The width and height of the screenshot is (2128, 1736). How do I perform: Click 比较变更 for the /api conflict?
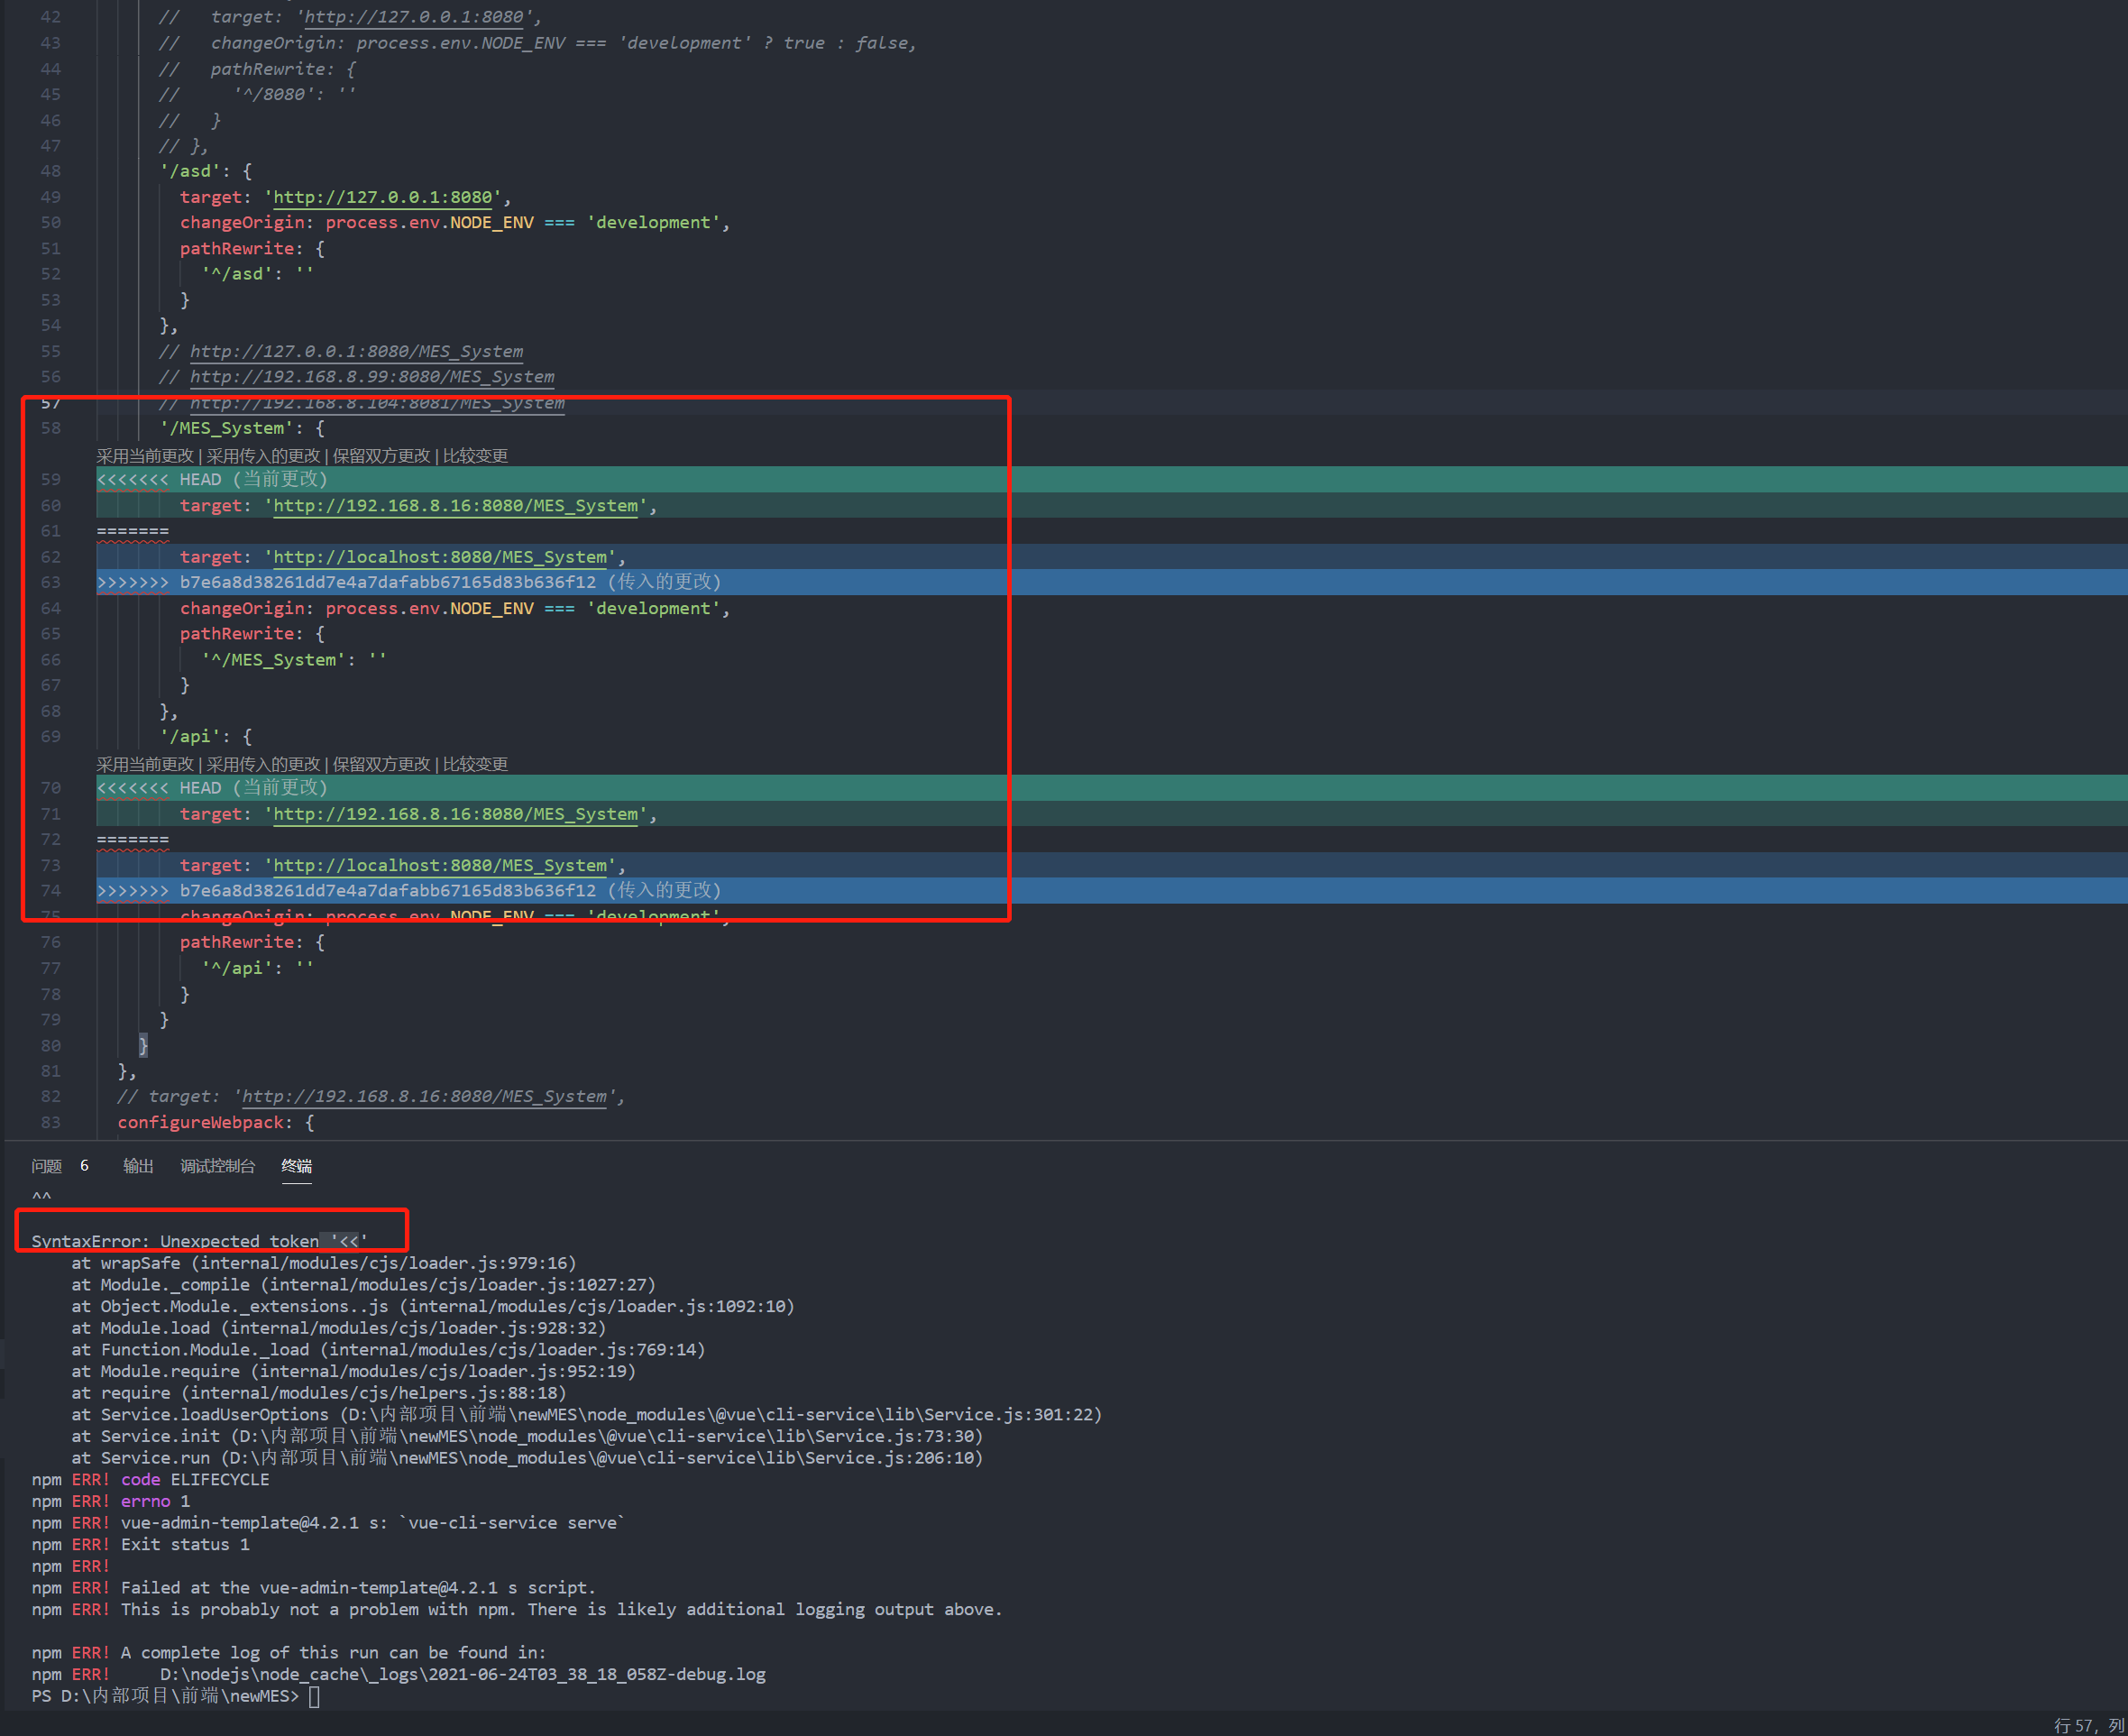475,764
